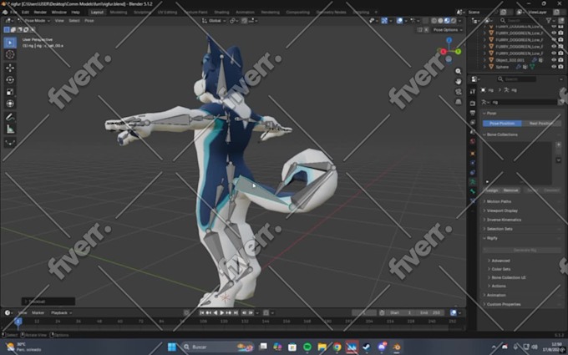This screenshot has height=355, width=568.
Task: Open Global transform orientation dropdown
Action: (x=214, y=21)
